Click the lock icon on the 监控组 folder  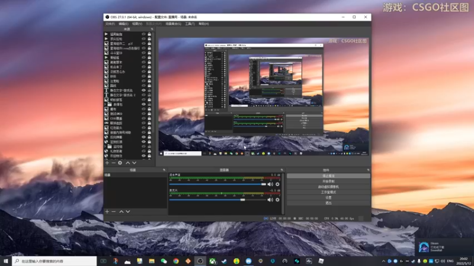[149, 146]
